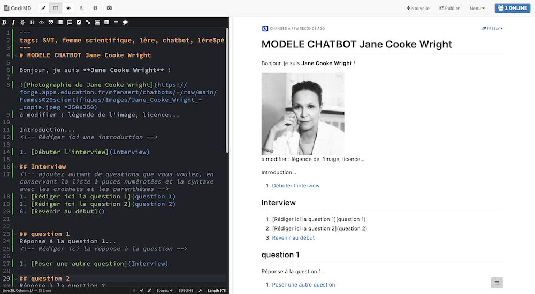This screenshot has width=535, height=294.
Task: Click the 1 ONLINE users button
Action: pyautogui.click(x=513, y=8)
